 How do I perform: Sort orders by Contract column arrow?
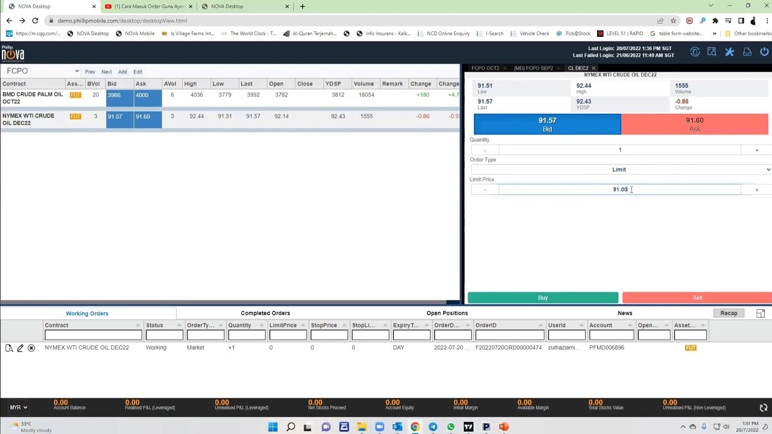tap(138, 325)
